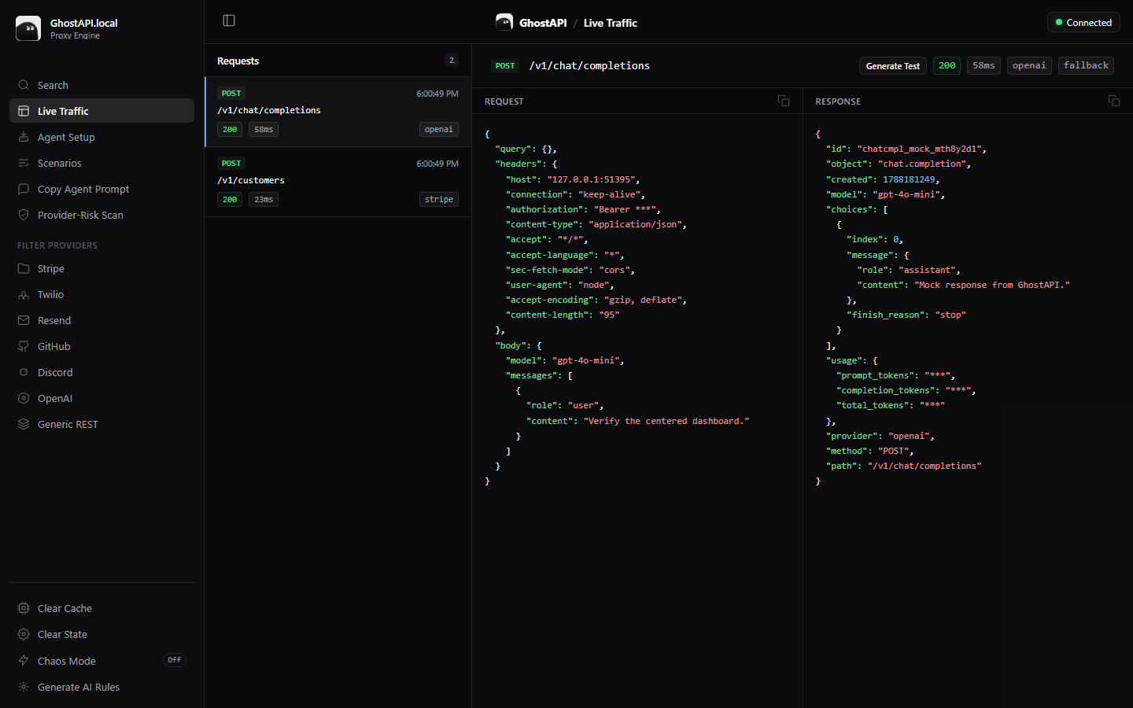Click the Twilio provider icon

24,294
